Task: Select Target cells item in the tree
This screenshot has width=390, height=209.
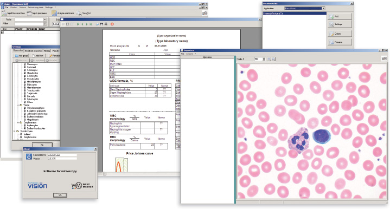Action: pos(30,93)
